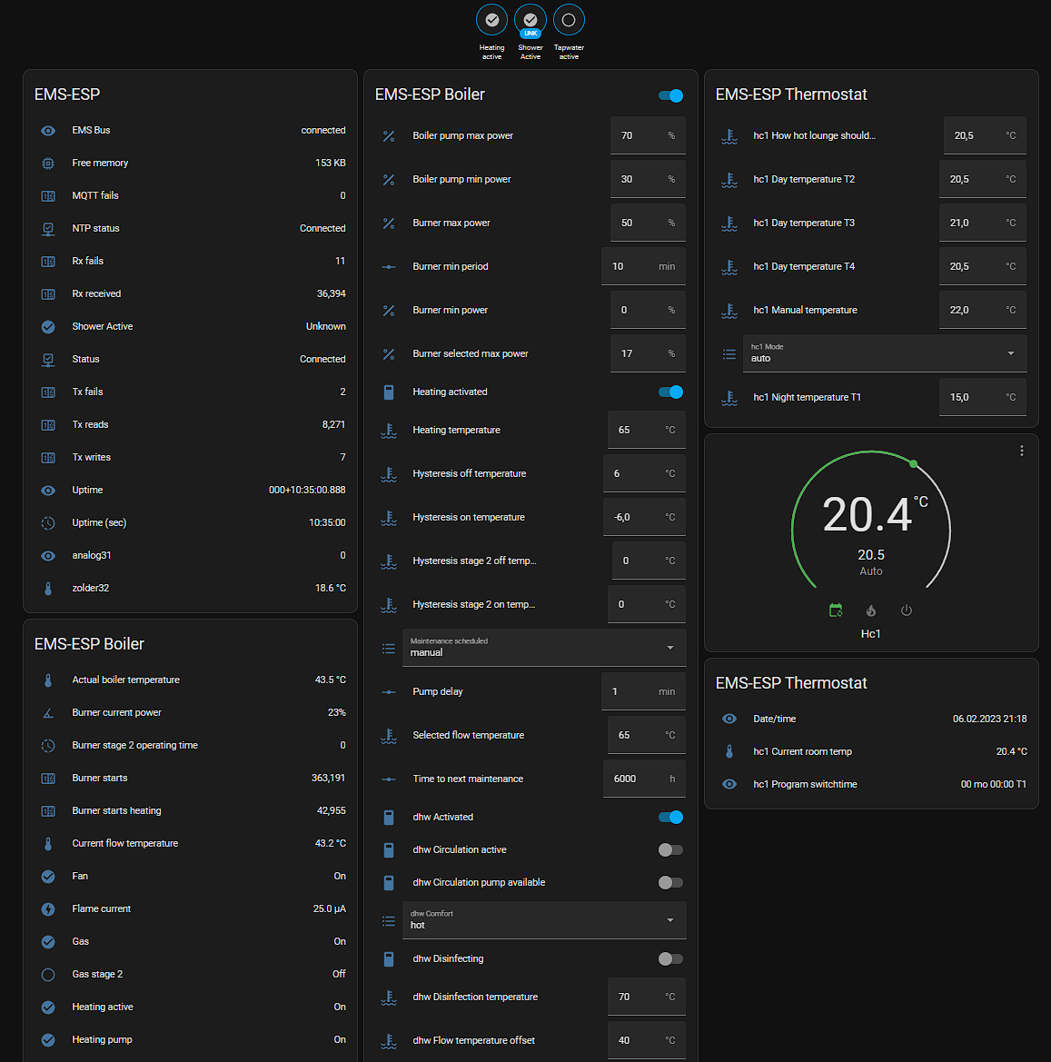Click the schedule mode calendar icon on Hc1 dial
This screenshot has height=1062, width=1051.
pos(836,610)
